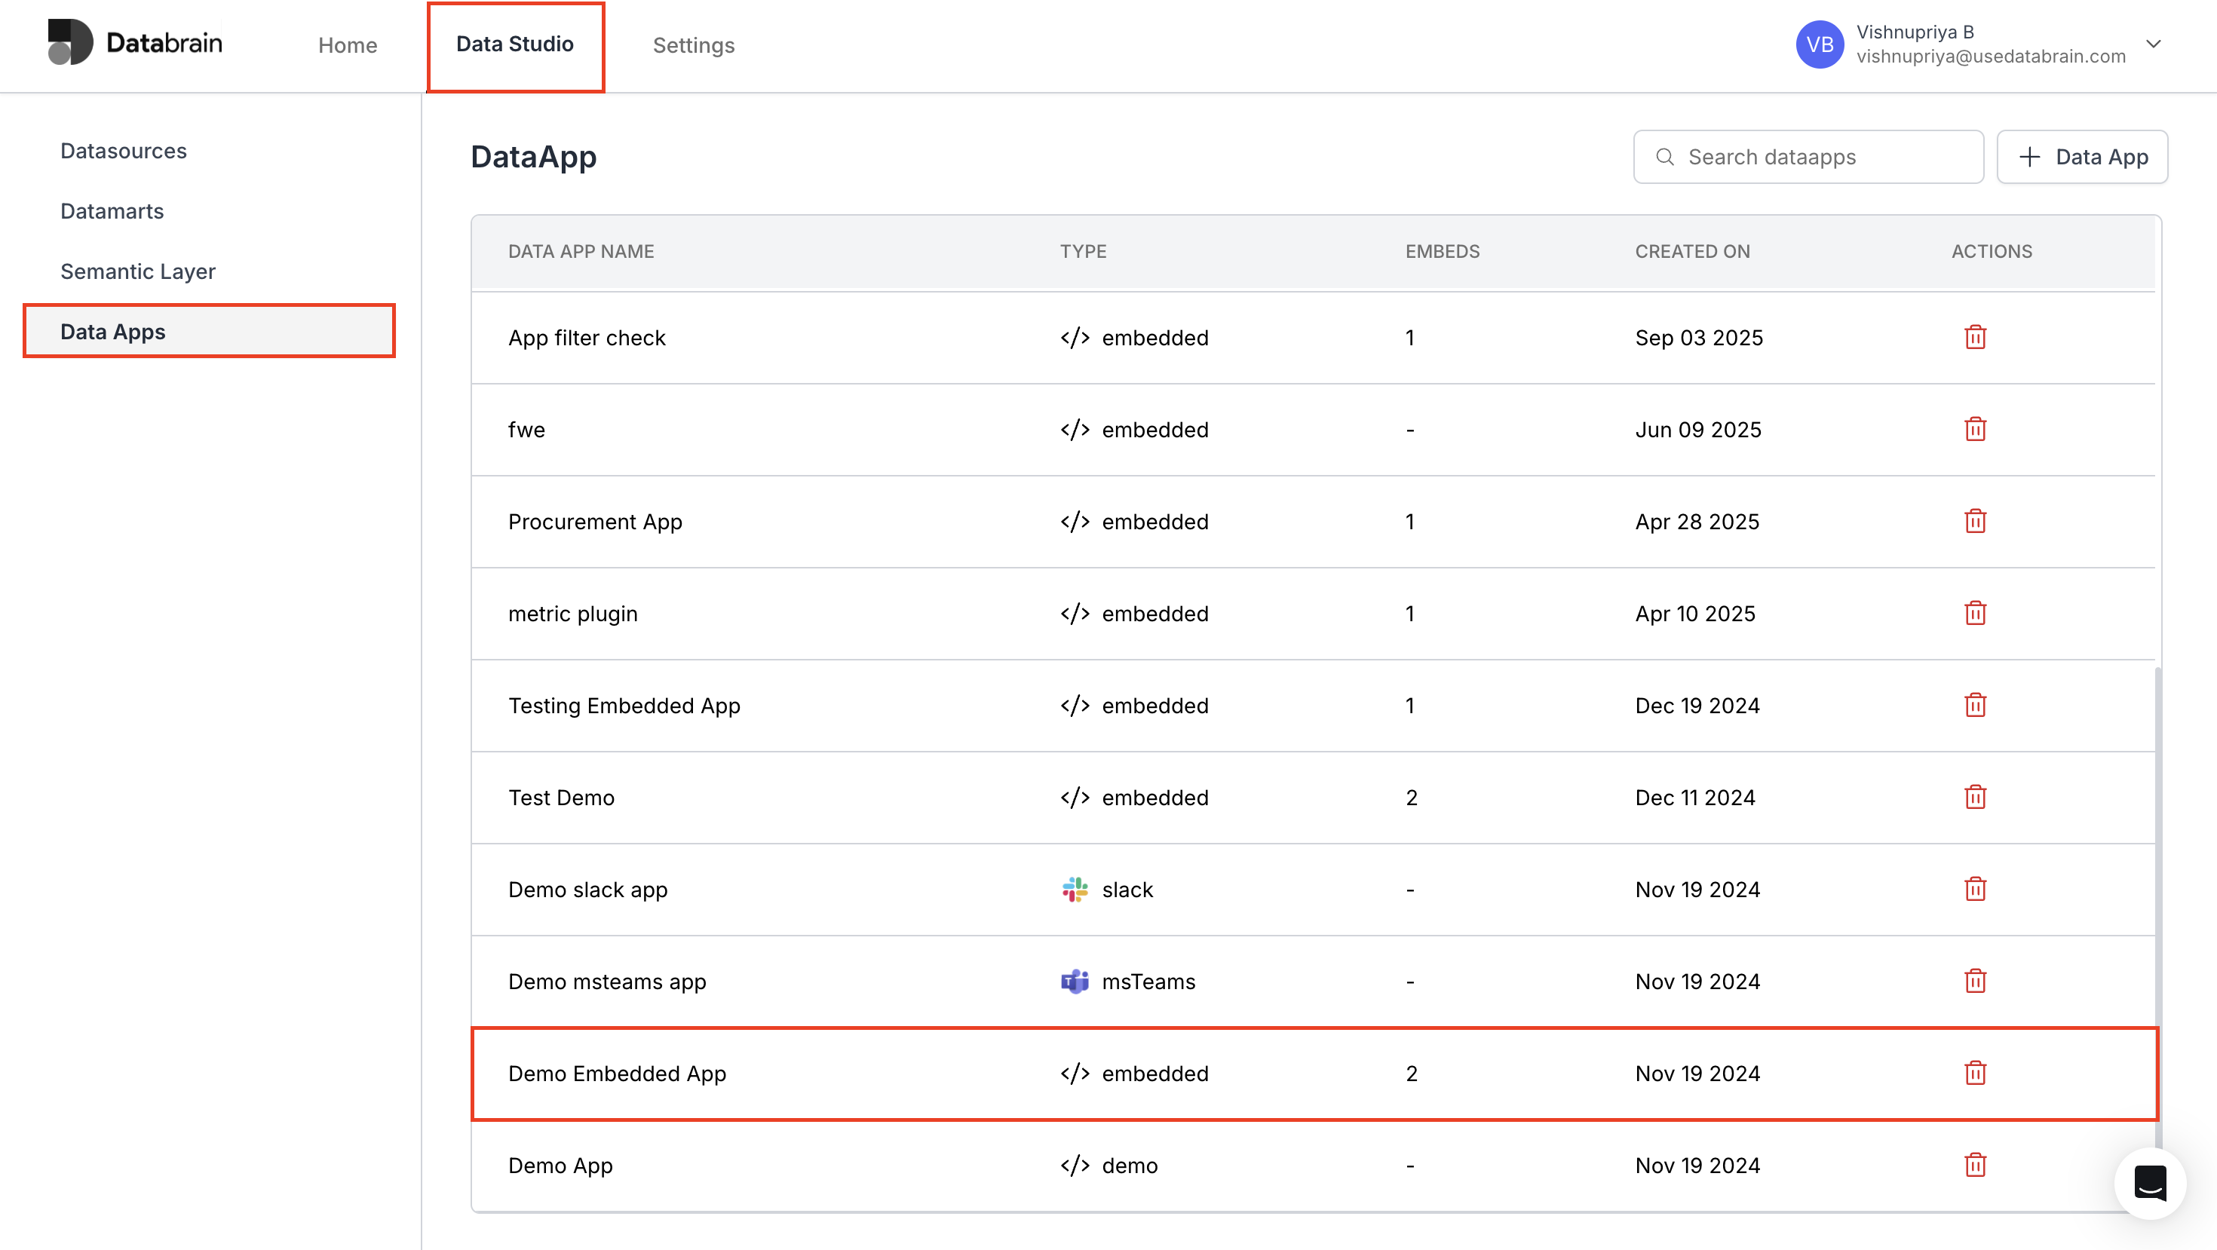2217x1250 pixels.
Task: Select Semantic Layer in the sidebar
Action: click(x=138, y=271)
